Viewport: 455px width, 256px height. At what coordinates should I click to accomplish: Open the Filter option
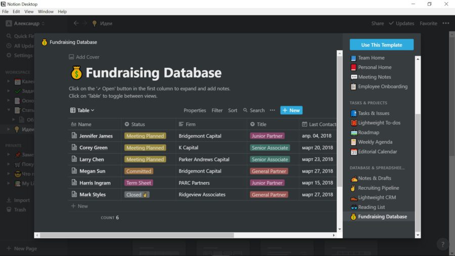click(217, 110)
